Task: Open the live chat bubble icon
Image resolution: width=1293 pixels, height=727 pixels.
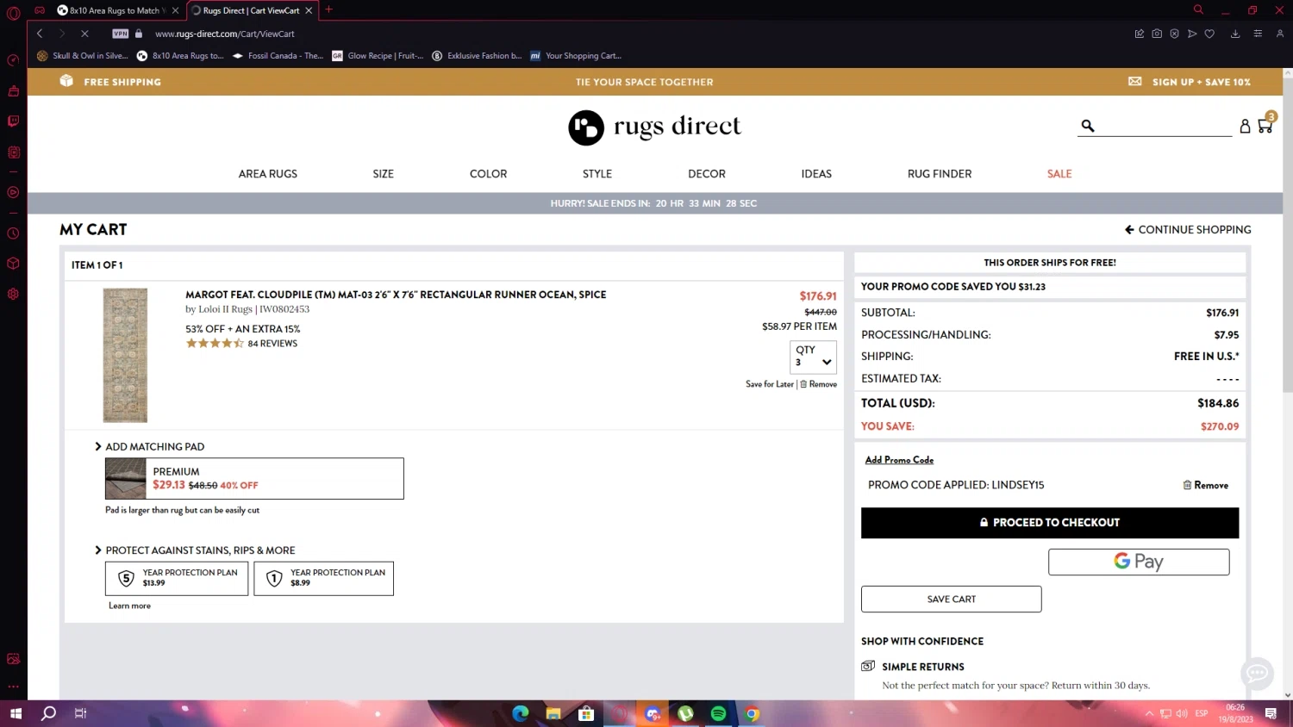Action: 1257,673
